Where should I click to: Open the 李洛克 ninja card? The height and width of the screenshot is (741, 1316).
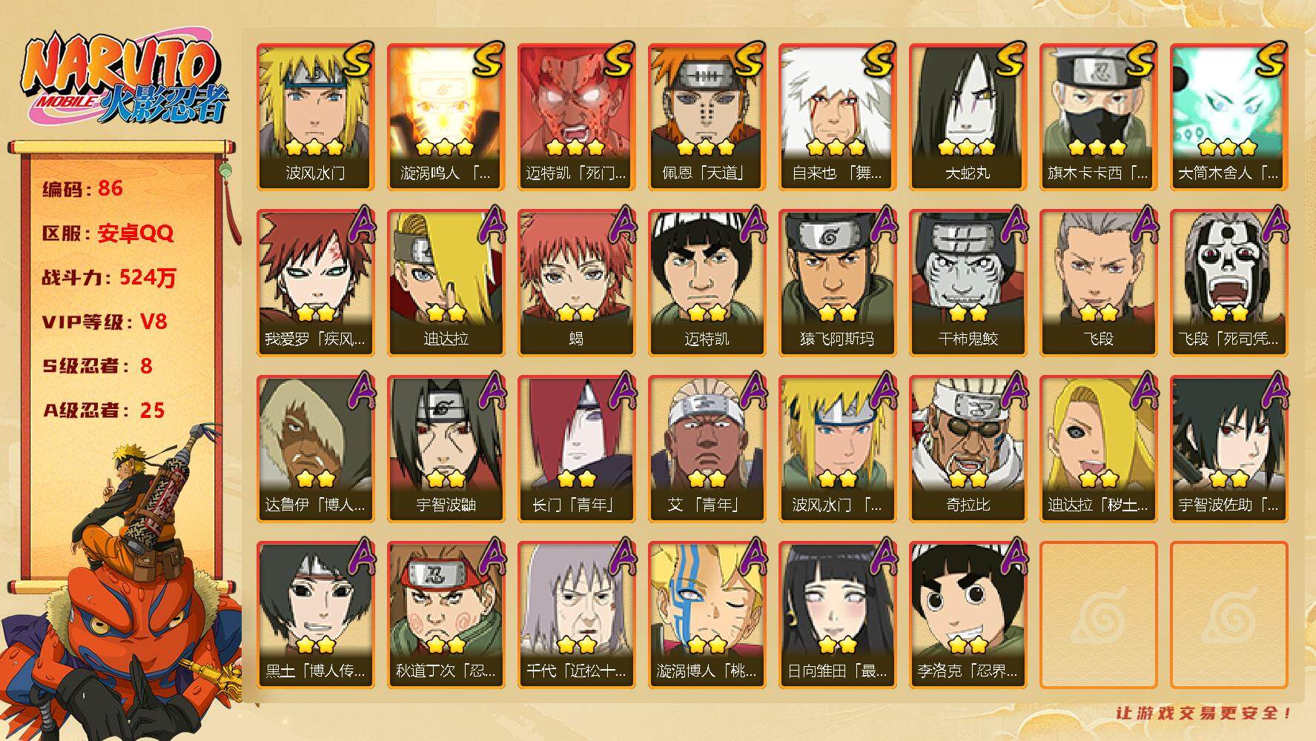point(968,614)
